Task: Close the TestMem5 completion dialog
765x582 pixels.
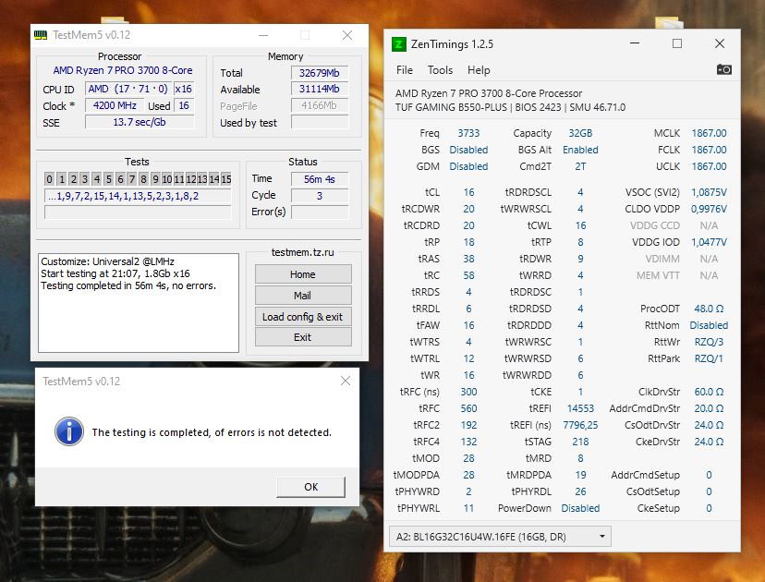Action: 346,381
